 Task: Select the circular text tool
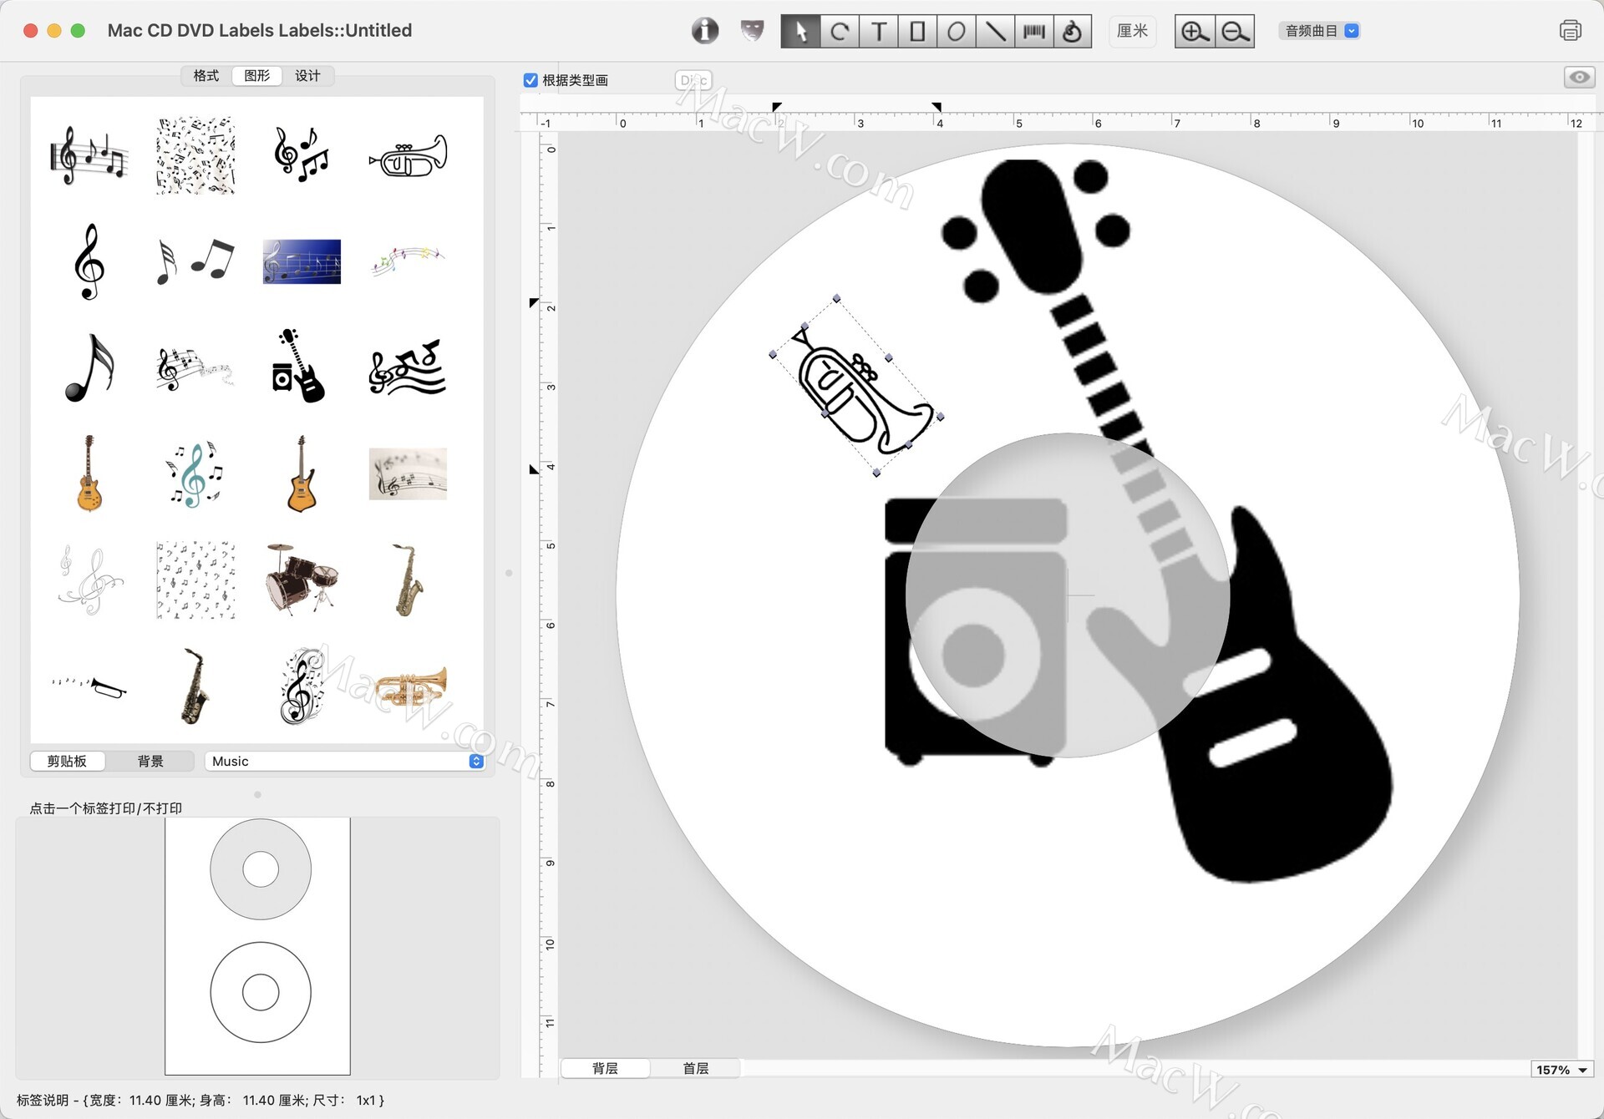840,32
